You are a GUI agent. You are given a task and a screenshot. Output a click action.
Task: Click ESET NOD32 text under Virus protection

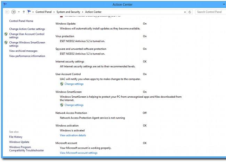(82, 41)
